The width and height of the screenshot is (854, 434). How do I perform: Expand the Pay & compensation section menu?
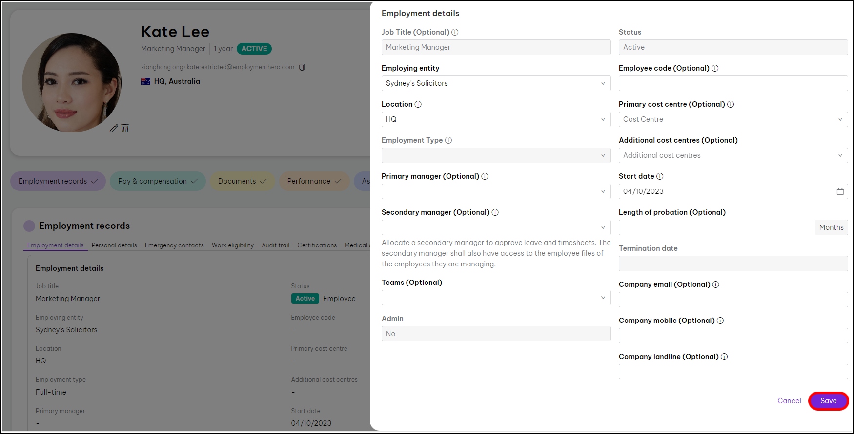tap(157, 181)
